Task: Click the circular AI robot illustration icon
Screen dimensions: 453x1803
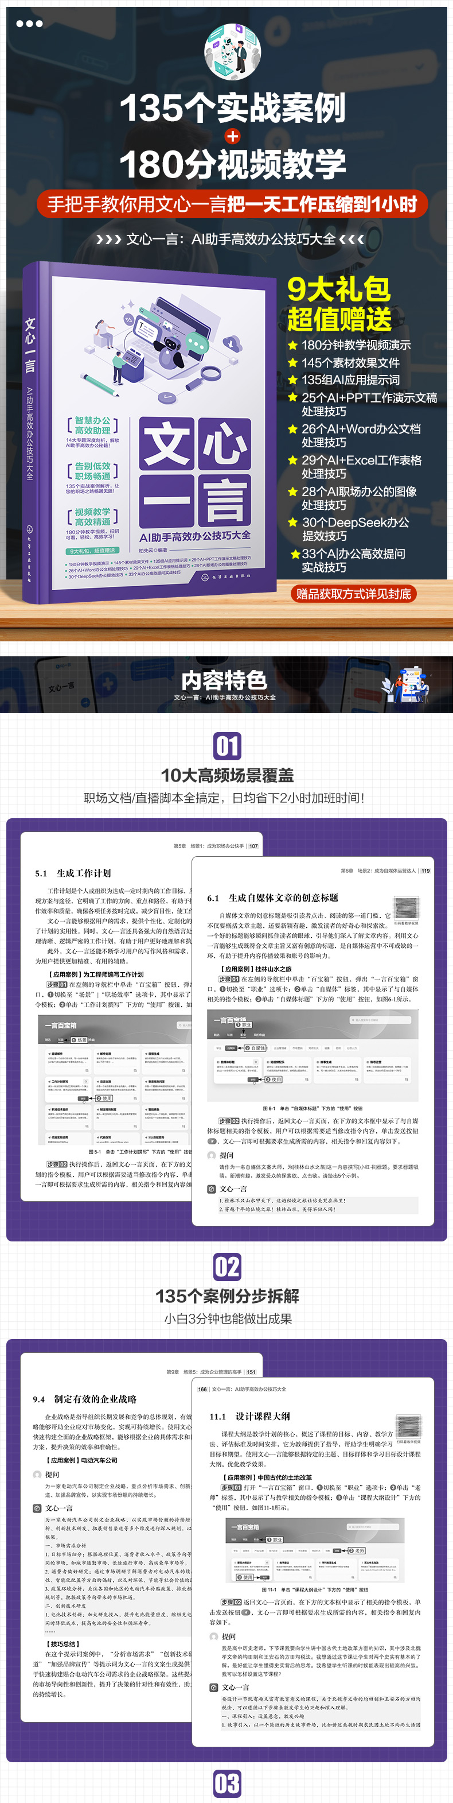Action: [232, 52]
